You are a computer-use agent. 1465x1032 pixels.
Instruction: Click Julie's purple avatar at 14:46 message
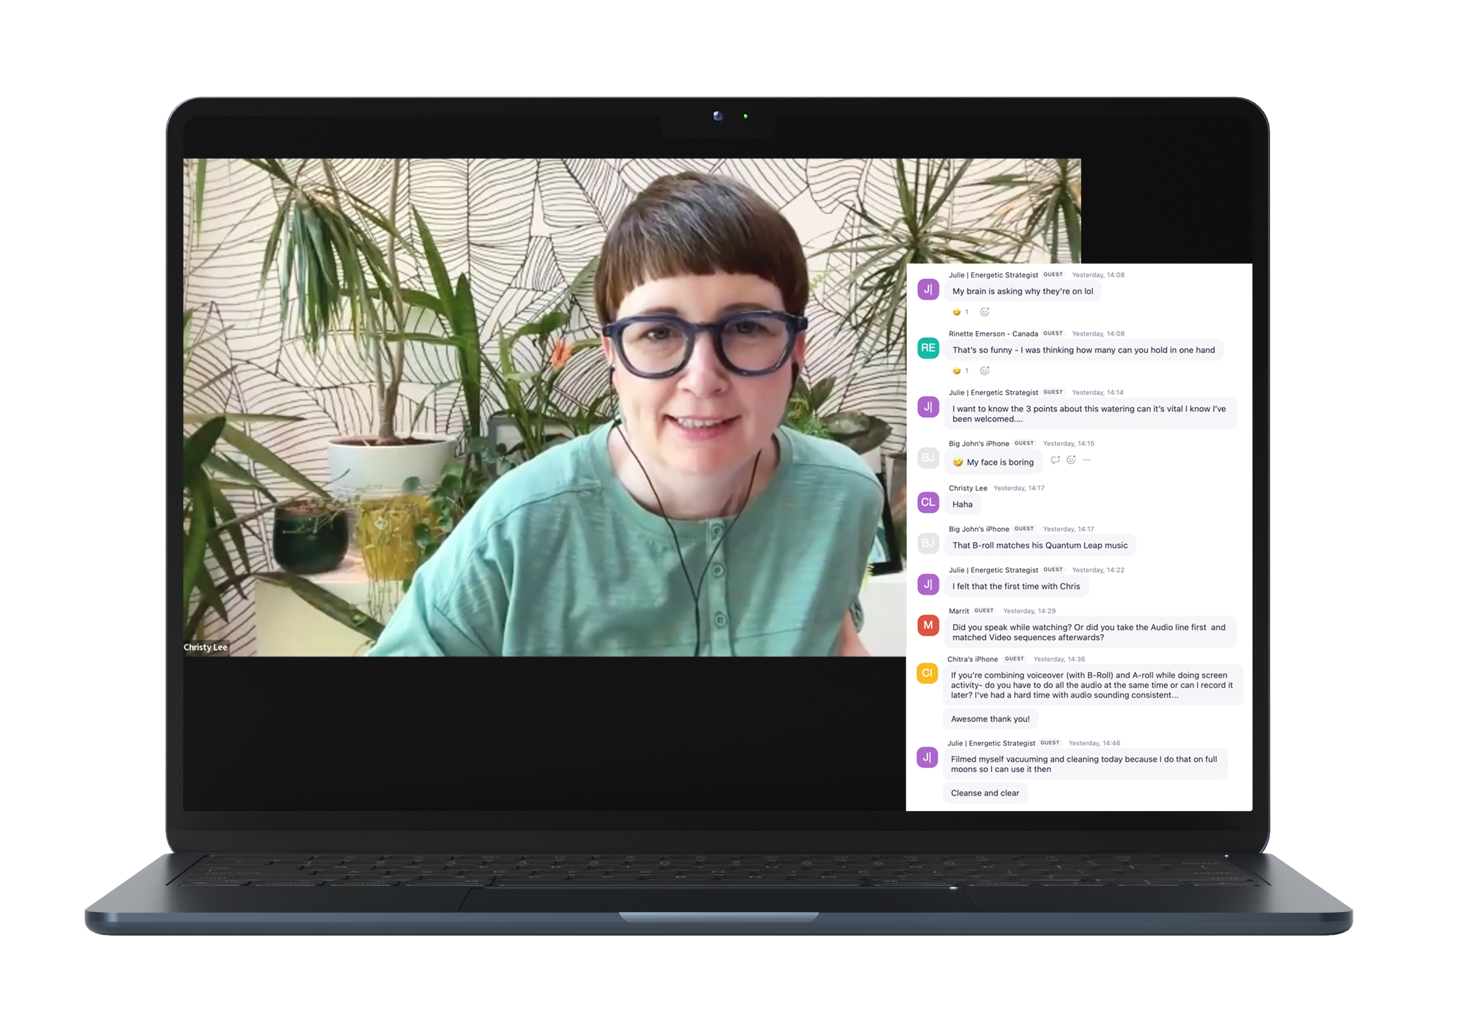tap(927, 757)
